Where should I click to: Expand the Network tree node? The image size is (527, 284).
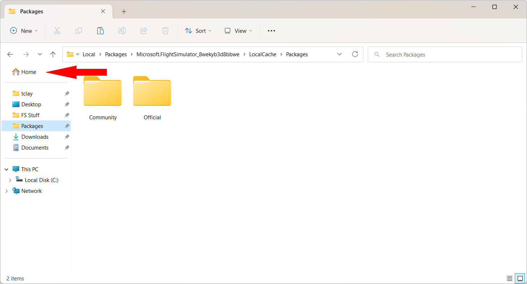pos(7,191)
